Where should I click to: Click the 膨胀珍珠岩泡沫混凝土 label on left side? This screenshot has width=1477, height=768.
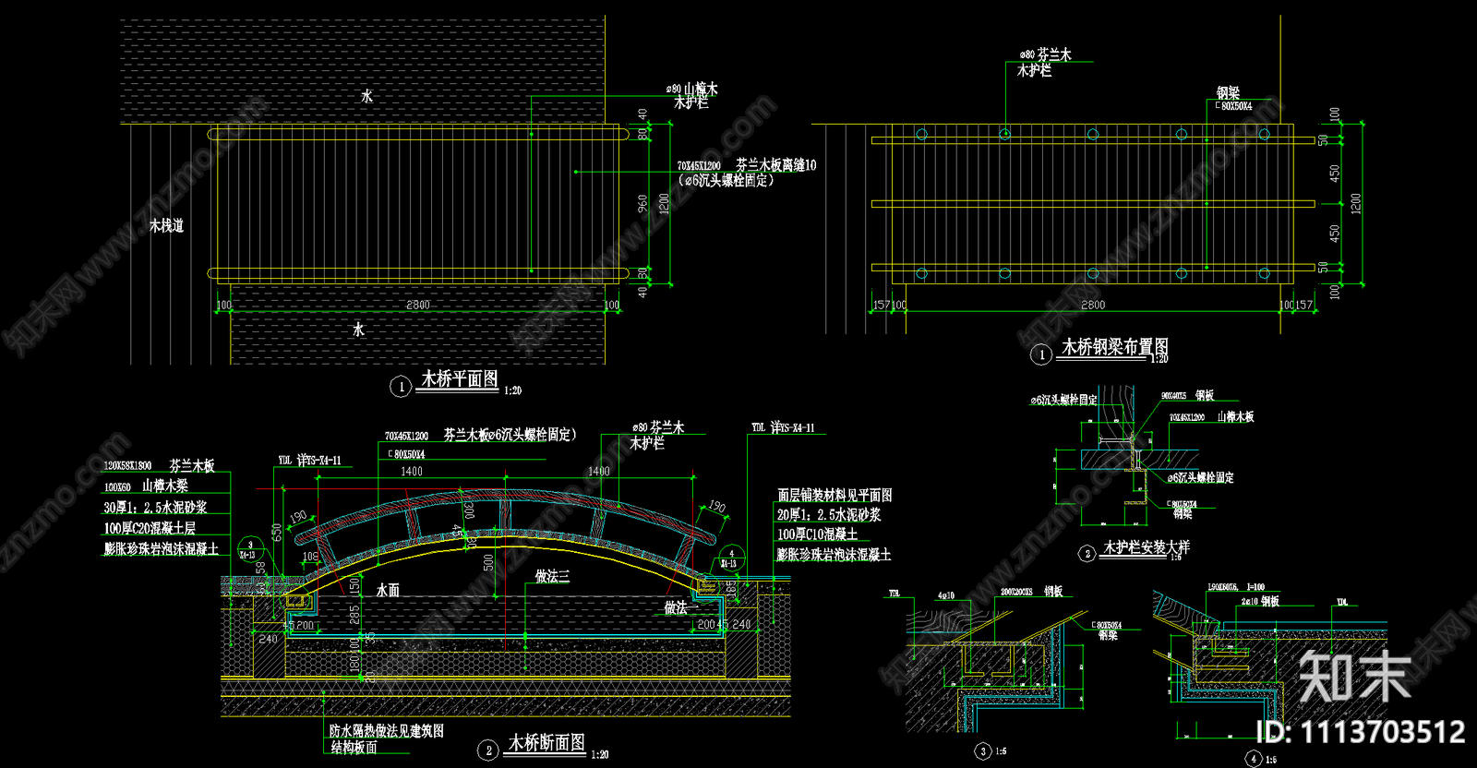[162, 549]
